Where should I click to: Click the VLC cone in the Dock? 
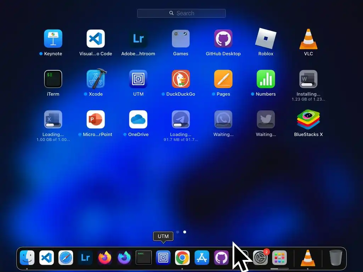308,258
